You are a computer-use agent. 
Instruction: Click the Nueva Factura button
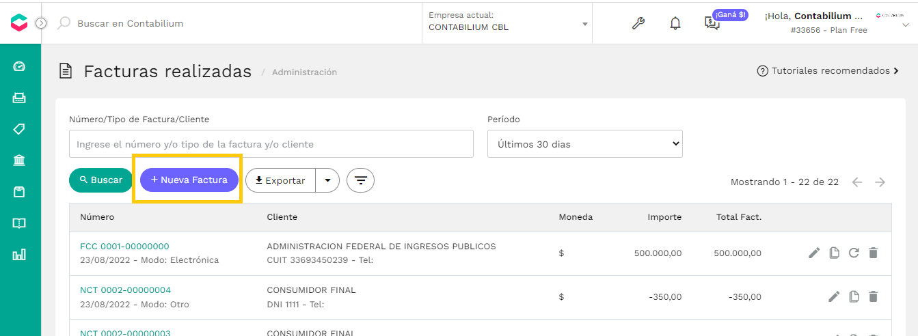tap(189, 180)
